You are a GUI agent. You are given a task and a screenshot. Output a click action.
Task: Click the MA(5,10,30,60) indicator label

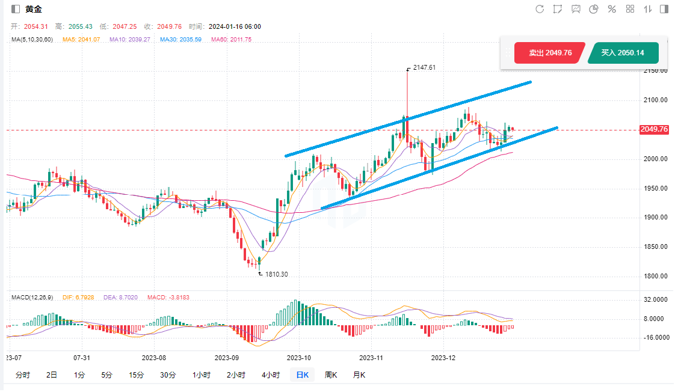[32, 40]
